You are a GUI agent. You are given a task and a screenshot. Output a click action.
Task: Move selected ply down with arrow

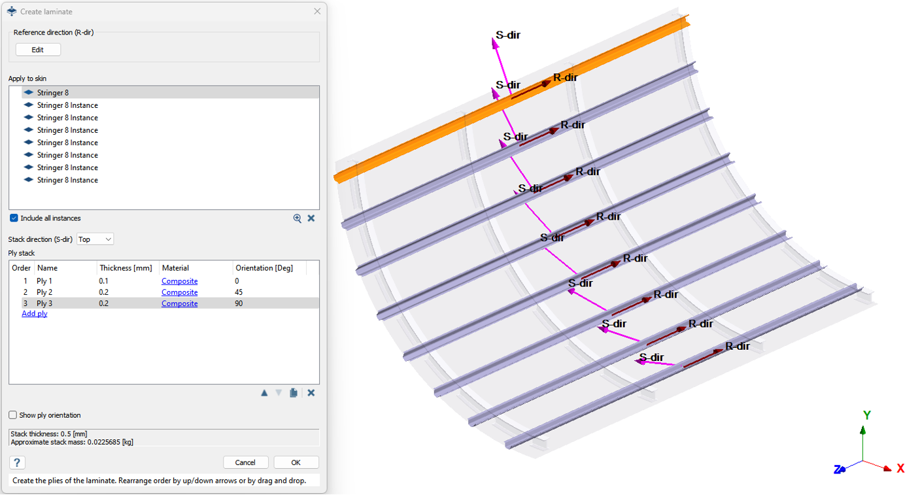279,393
